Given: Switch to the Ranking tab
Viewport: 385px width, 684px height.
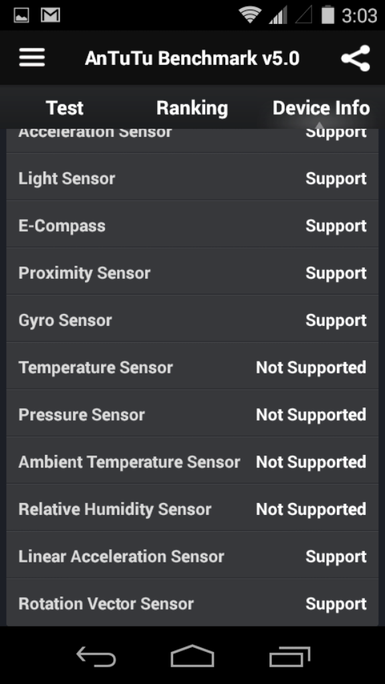Looking at the screenshot, I should click(x=192, y=108).
